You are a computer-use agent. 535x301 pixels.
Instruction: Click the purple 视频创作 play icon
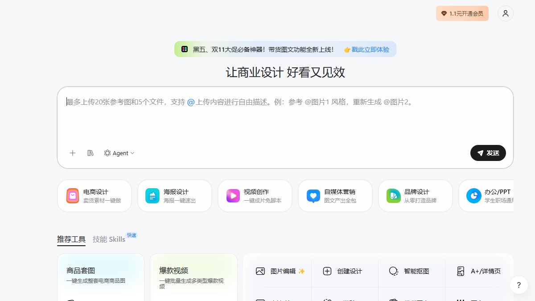point(233,196)
